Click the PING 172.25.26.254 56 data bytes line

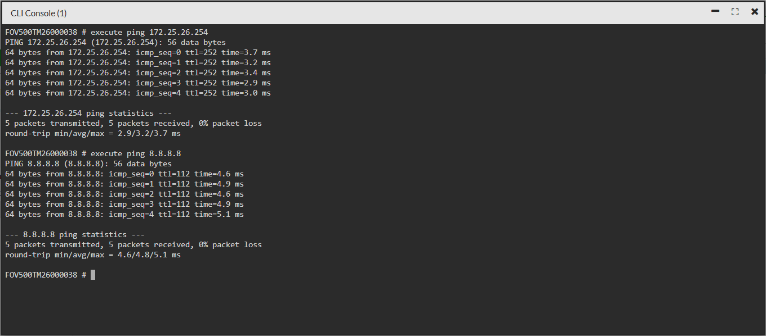coord(115,42)
